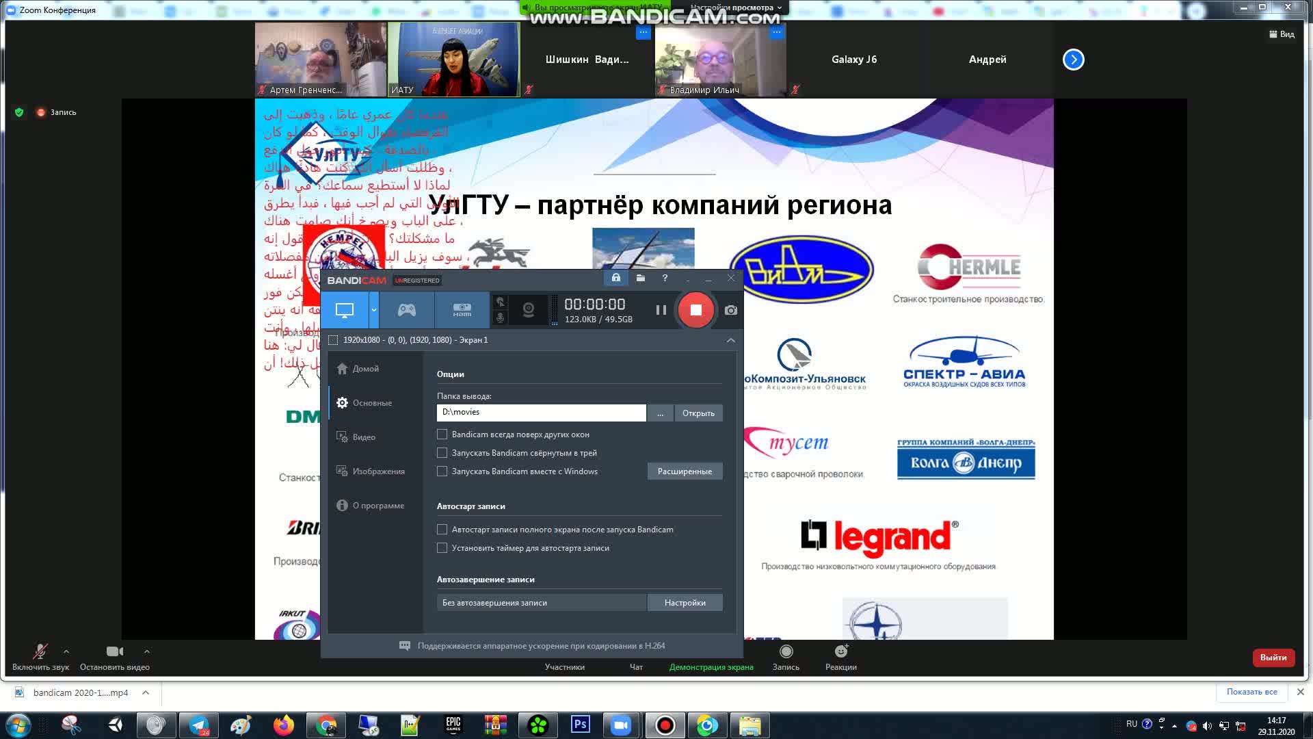This screenshot has width=1313, height=739.
Task: Toggle mouse cursor effects icon
Action: click(x=500, y=302)
